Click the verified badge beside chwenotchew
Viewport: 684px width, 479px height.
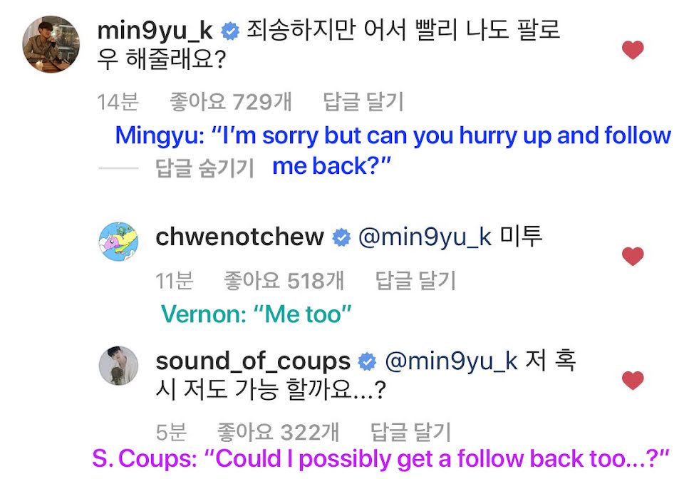[341, 237]
